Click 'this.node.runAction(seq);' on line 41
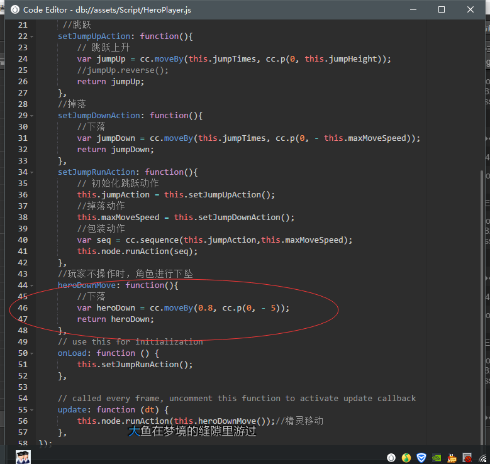Image resolution: width=490 pixels, height=464 pixels. (138, 251)
